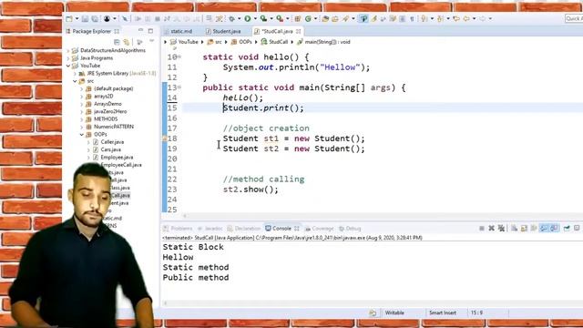
Task: Open dropdown arrow next to New icon
Action: (x=77, y=18)
